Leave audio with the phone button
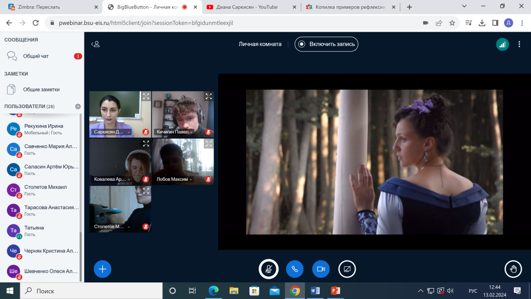The image size is (531, 299). pyautogui.click(x=295, y=269)
